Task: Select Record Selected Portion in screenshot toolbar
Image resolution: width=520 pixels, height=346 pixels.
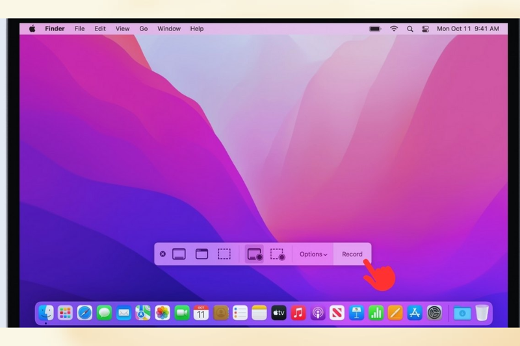Action: pos(278,254)
